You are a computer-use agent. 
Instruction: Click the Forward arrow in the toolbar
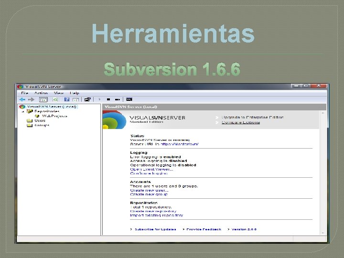31,99
